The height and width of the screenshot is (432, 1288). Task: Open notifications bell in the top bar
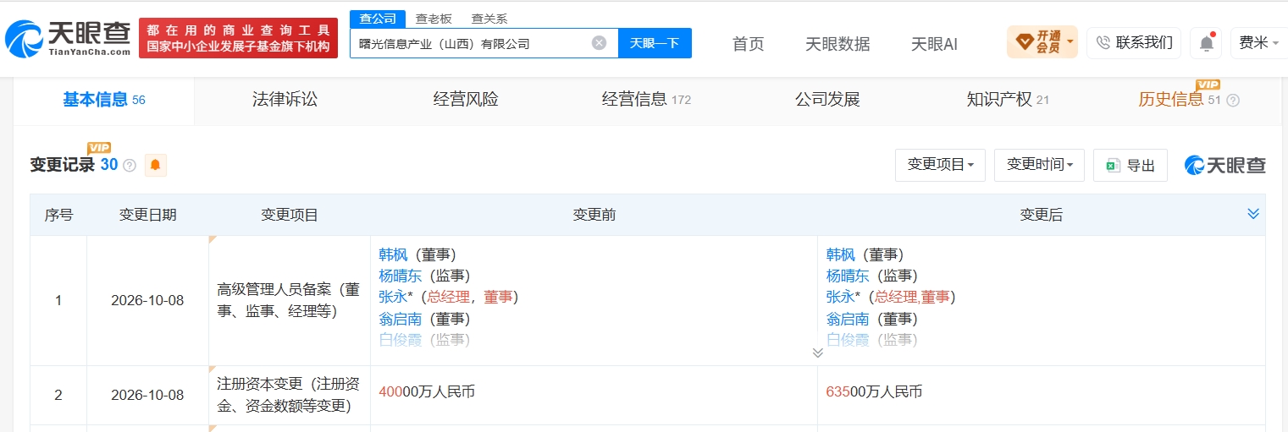click(x=1206, y=43)
